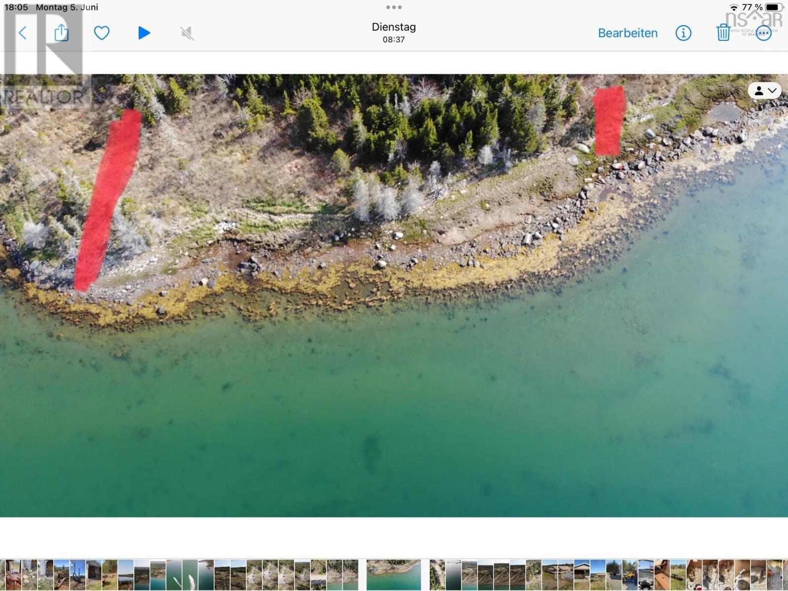The image size is (788, 591).
Task: Expand the person dropdown on the photo
Action: click(x=764, y=91)
